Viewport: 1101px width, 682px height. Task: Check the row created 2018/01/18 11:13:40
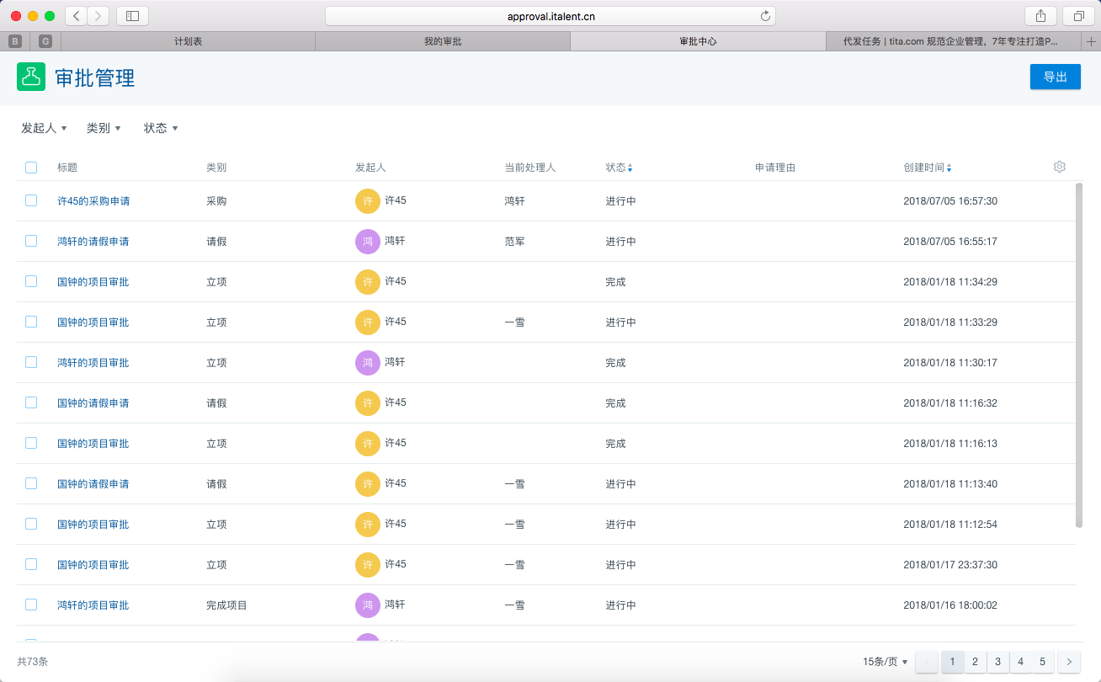tap(31, 483)
